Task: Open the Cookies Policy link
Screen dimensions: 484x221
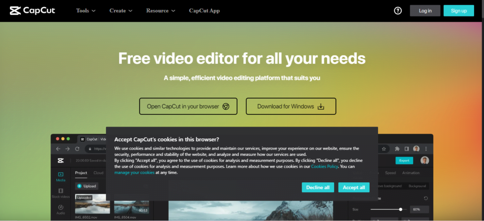Action: pyautogui.click(x=324, y=166)
